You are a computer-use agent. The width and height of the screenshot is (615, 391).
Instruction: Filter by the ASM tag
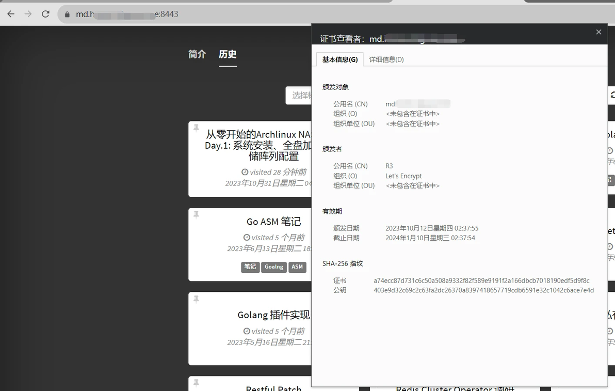pos(297,267)
